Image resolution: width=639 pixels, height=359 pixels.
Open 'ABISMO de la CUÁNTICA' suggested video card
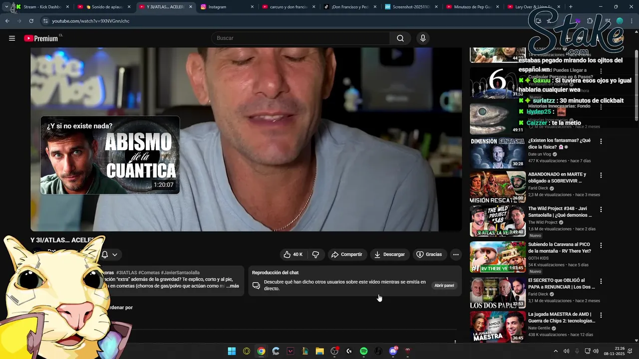point(110,155)
